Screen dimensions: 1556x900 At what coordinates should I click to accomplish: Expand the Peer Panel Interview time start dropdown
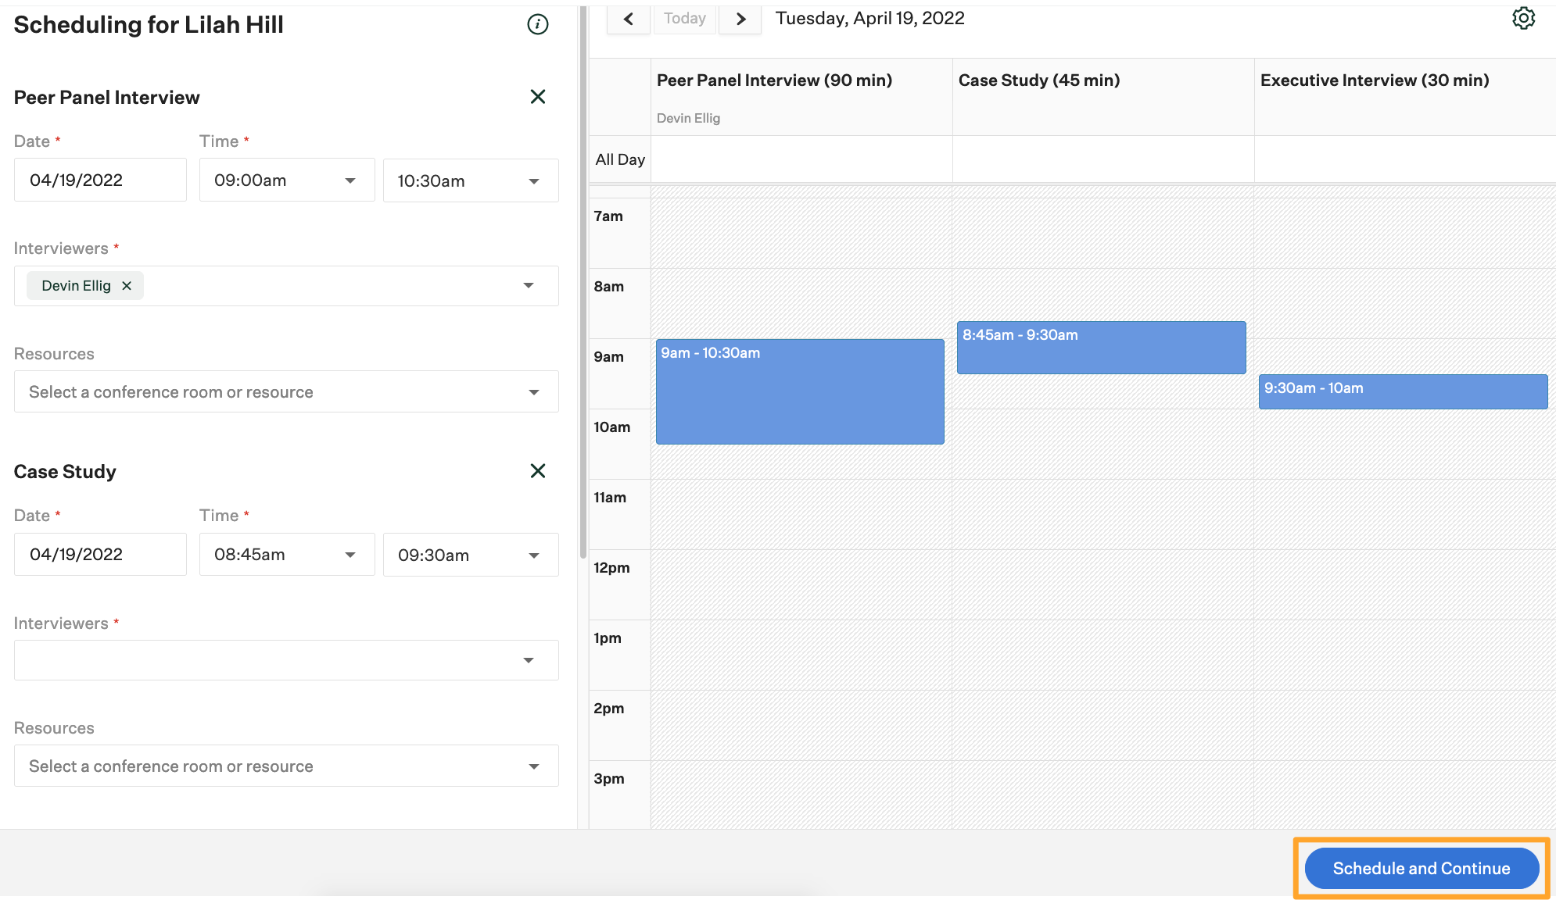coord(349,180)
